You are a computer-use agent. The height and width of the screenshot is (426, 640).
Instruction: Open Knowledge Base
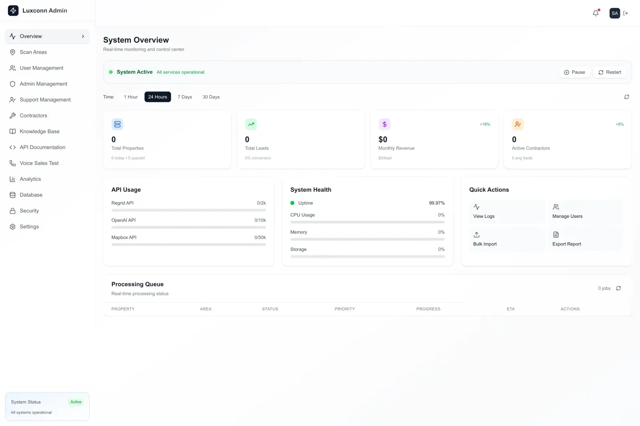point(47,131)
